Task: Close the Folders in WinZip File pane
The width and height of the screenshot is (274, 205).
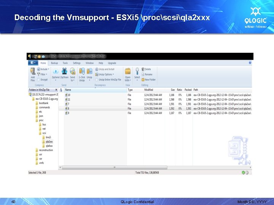Action: tap(56, 90)
